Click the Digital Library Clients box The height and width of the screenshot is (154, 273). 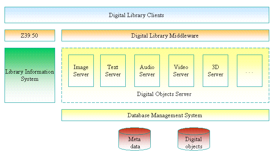point(137,15)
